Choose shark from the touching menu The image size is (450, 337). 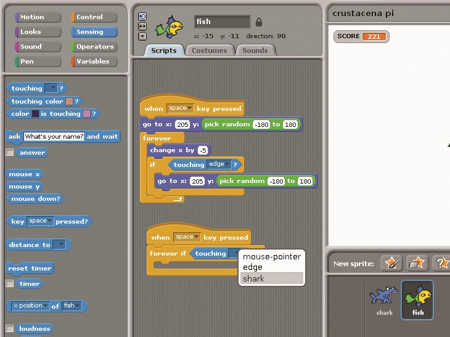(272, 278)
